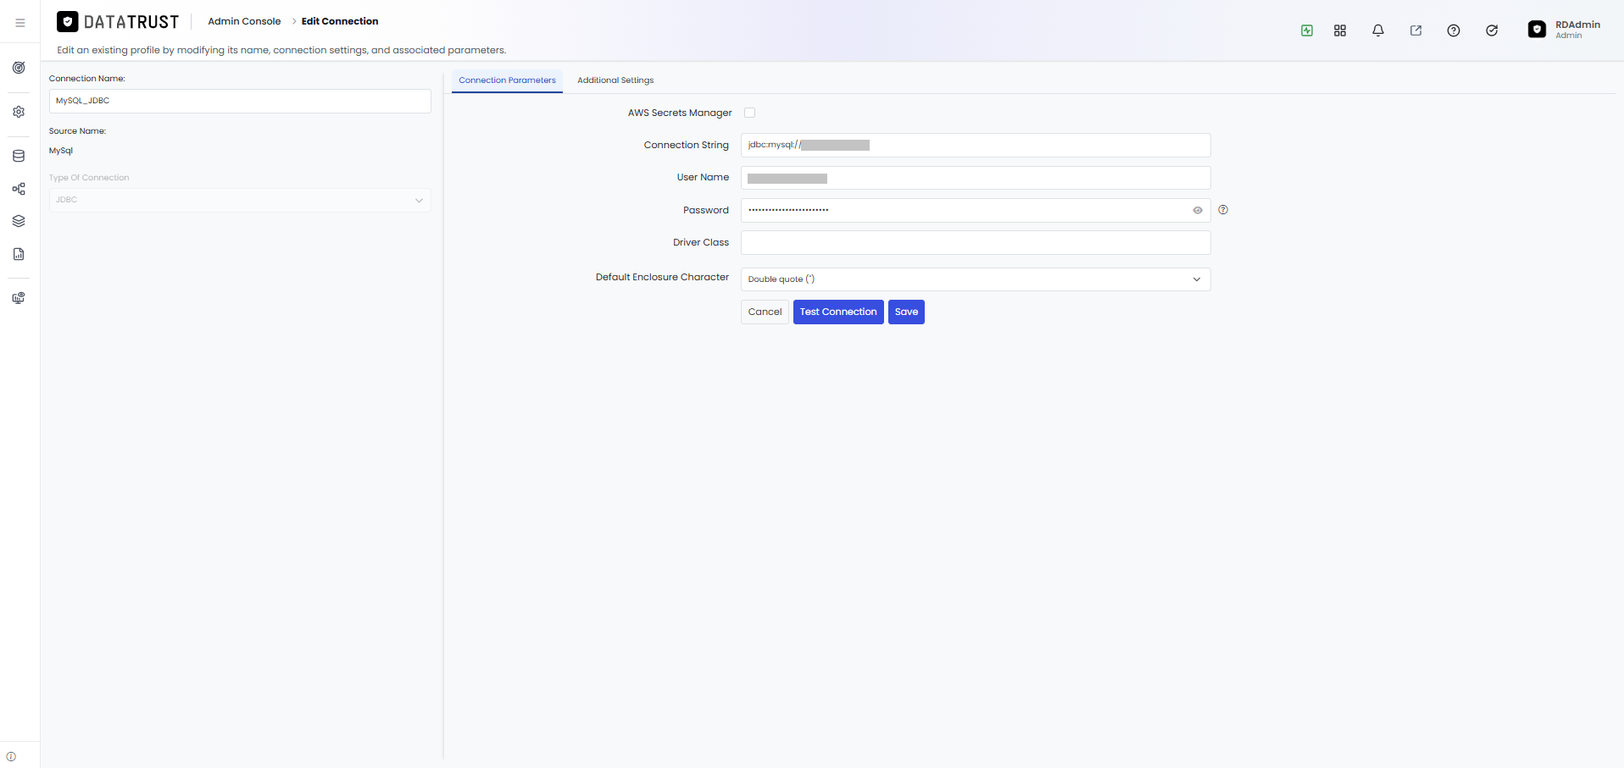Click the Test Connection button
Viewport: 1624px width, 768px height.
tap(838, 312)
